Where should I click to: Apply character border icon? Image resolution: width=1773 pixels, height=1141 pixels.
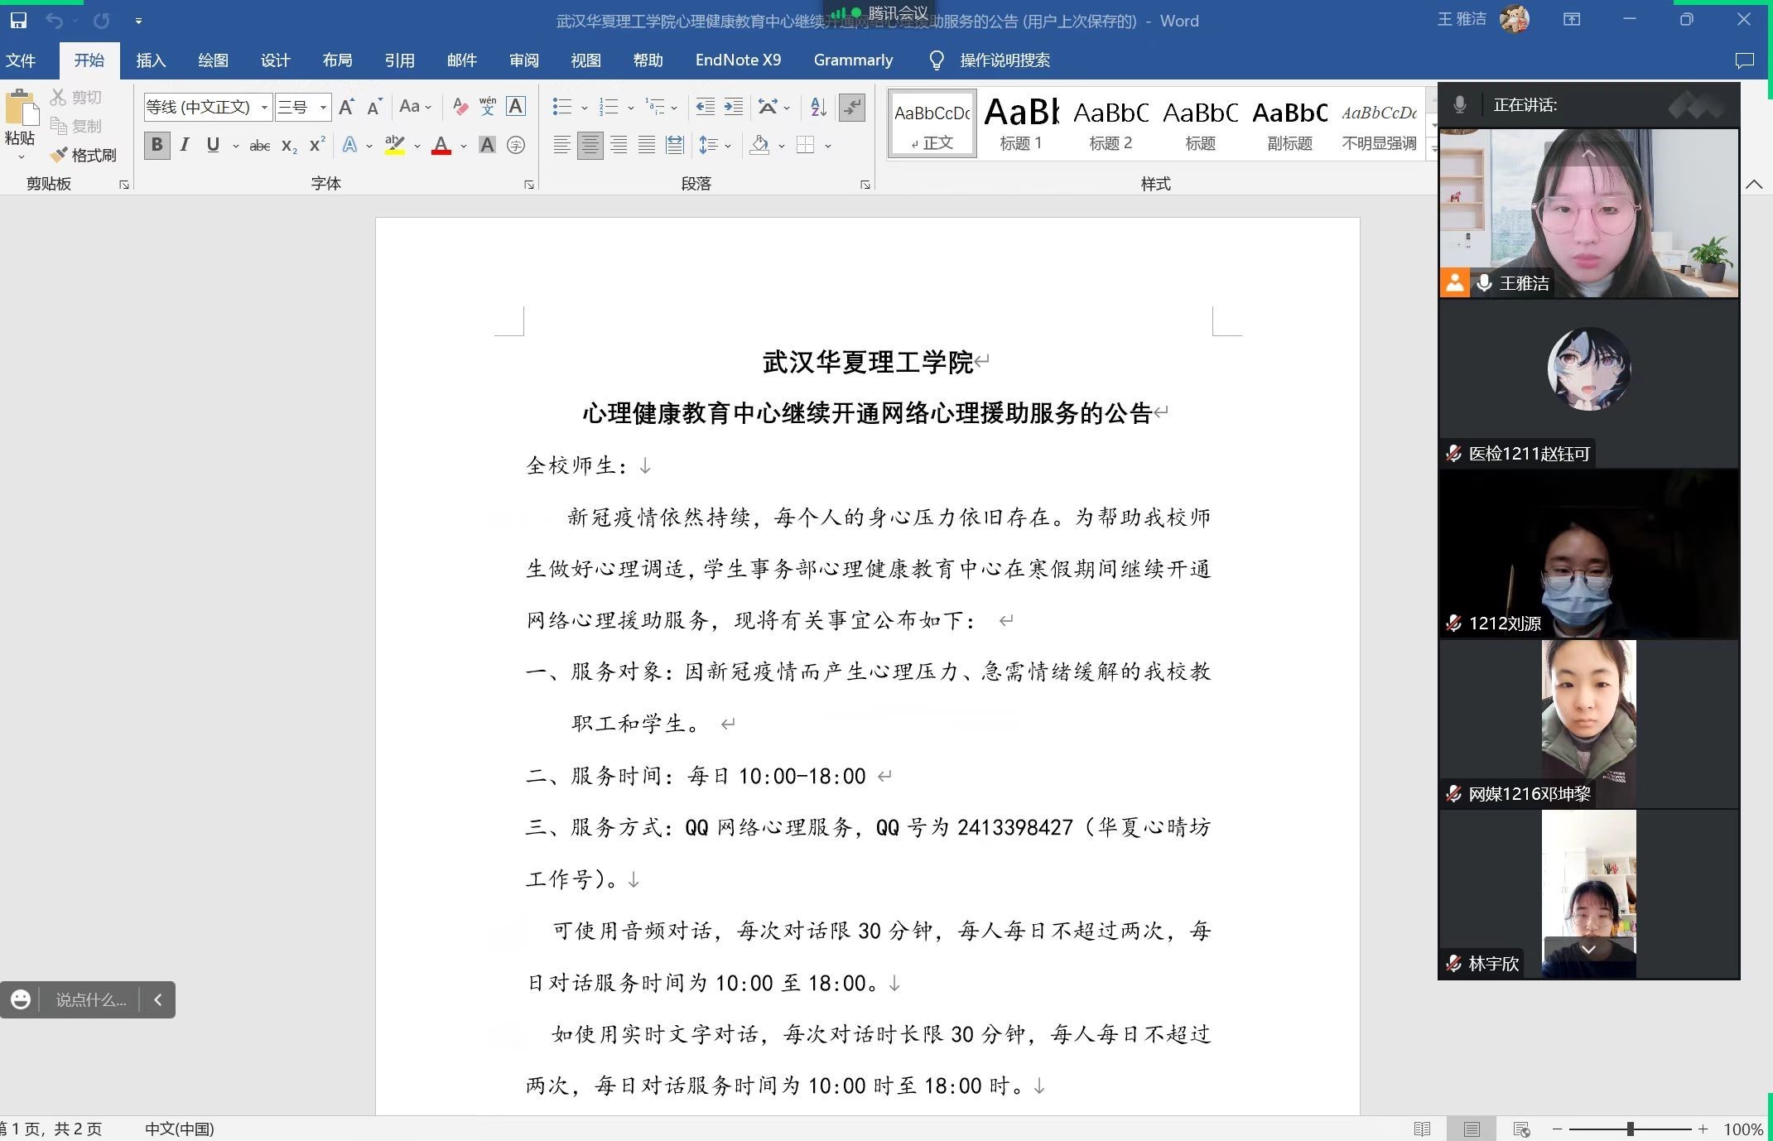pyautogui.click(x=516, y=106)
